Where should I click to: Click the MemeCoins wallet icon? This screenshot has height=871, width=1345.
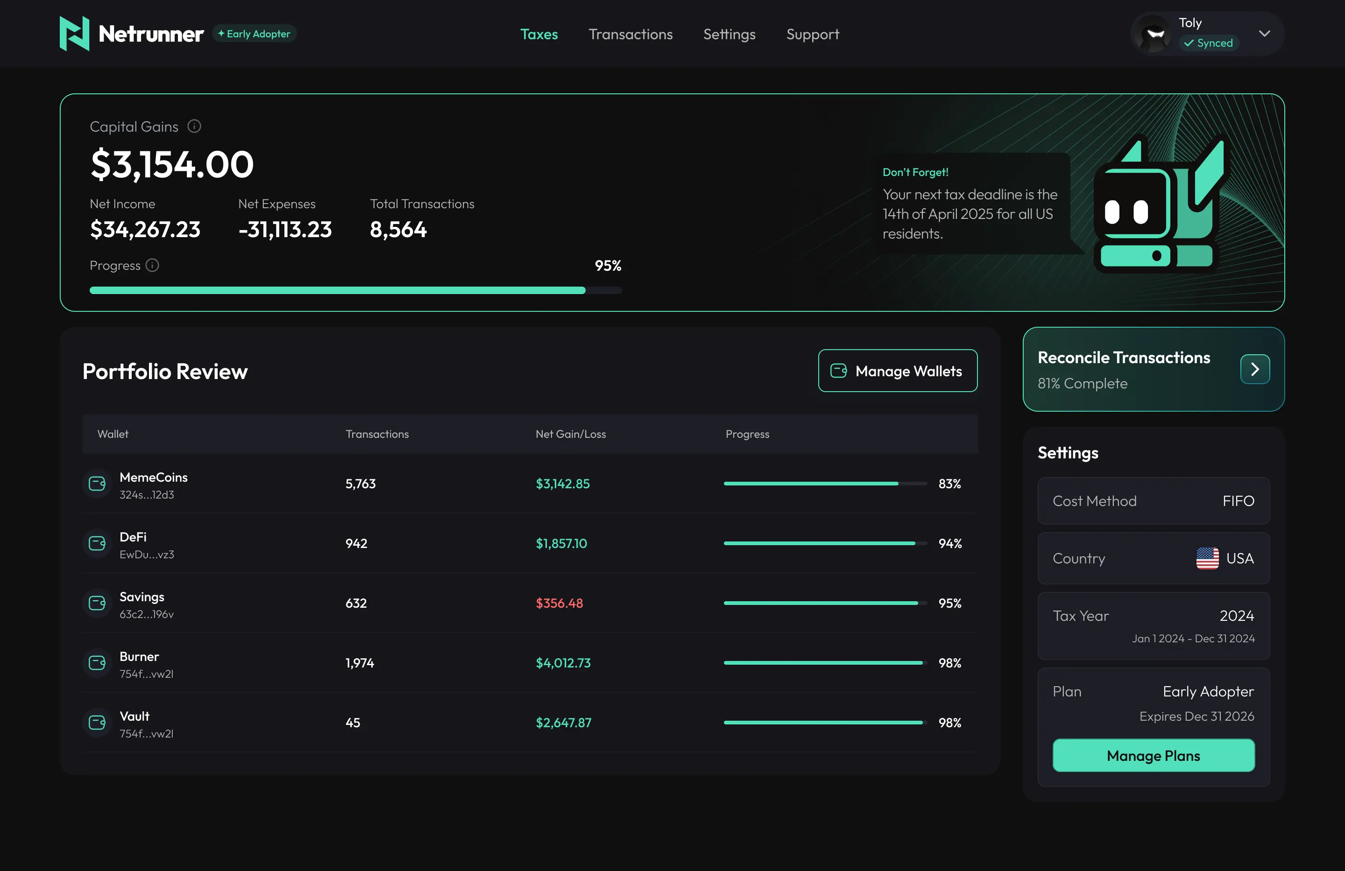(97, 484)
